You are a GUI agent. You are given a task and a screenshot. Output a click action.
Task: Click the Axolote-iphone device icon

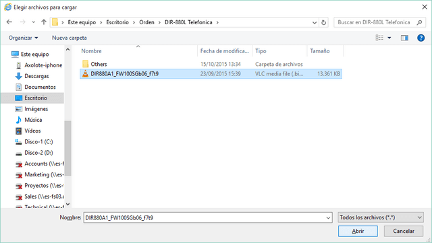point(18,65)
